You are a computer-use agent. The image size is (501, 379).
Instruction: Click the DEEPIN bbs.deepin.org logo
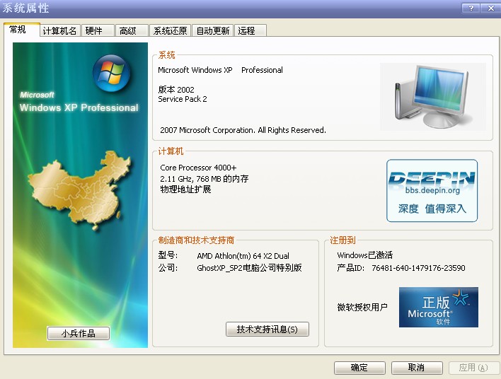pyautogui.click(x=432, y=191)
